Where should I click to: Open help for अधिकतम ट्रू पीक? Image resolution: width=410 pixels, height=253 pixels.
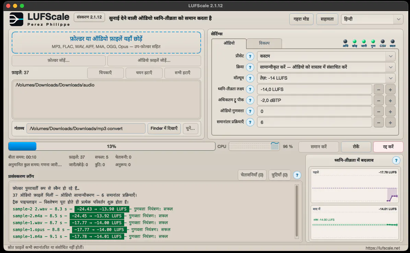pyautogui.click(x=250, y=101)
